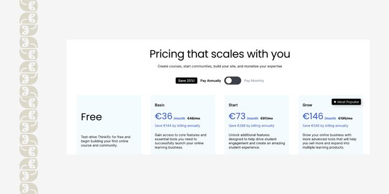Select the "Pay Monthly" billing label
The width and height of the screenshot is (389, 194).
pyautogui.click(x=254, y=81)
